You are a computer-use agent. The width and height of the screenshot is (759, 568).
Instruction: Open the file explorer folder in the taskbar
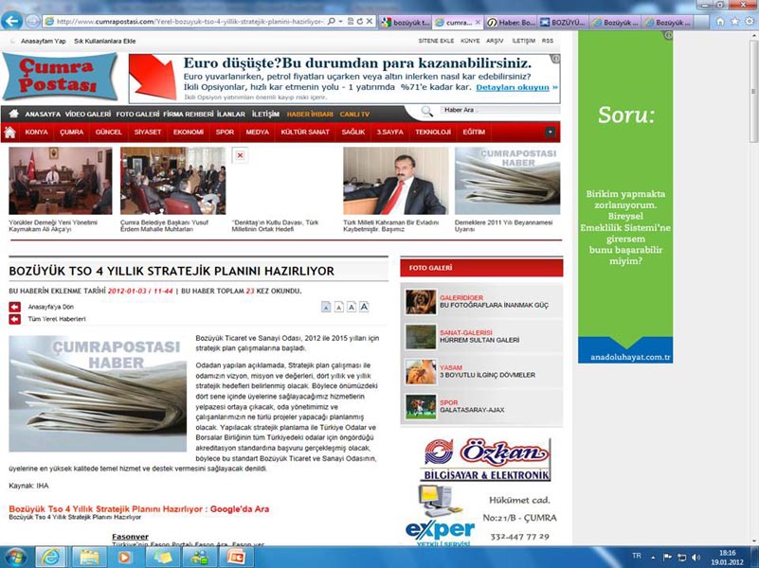88,558
